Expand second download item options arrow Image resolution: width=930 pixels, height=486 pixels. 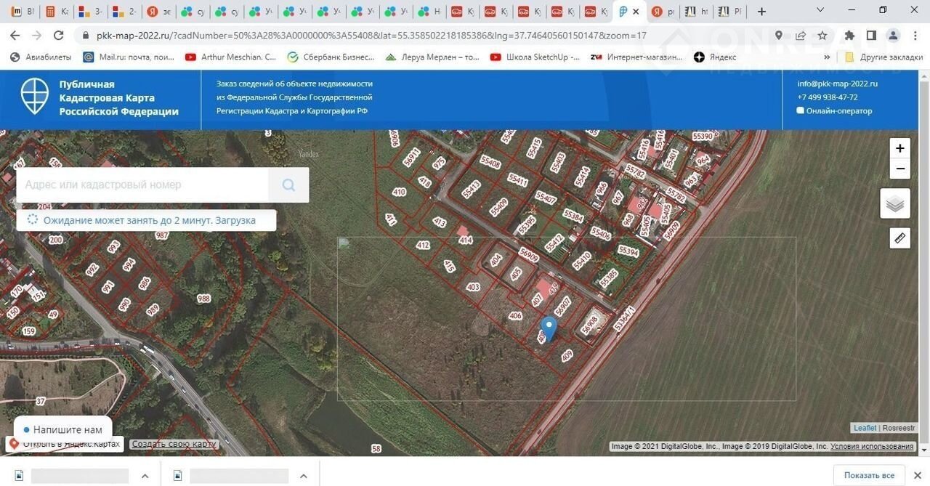pyautogui.click(x=304, y=476)
